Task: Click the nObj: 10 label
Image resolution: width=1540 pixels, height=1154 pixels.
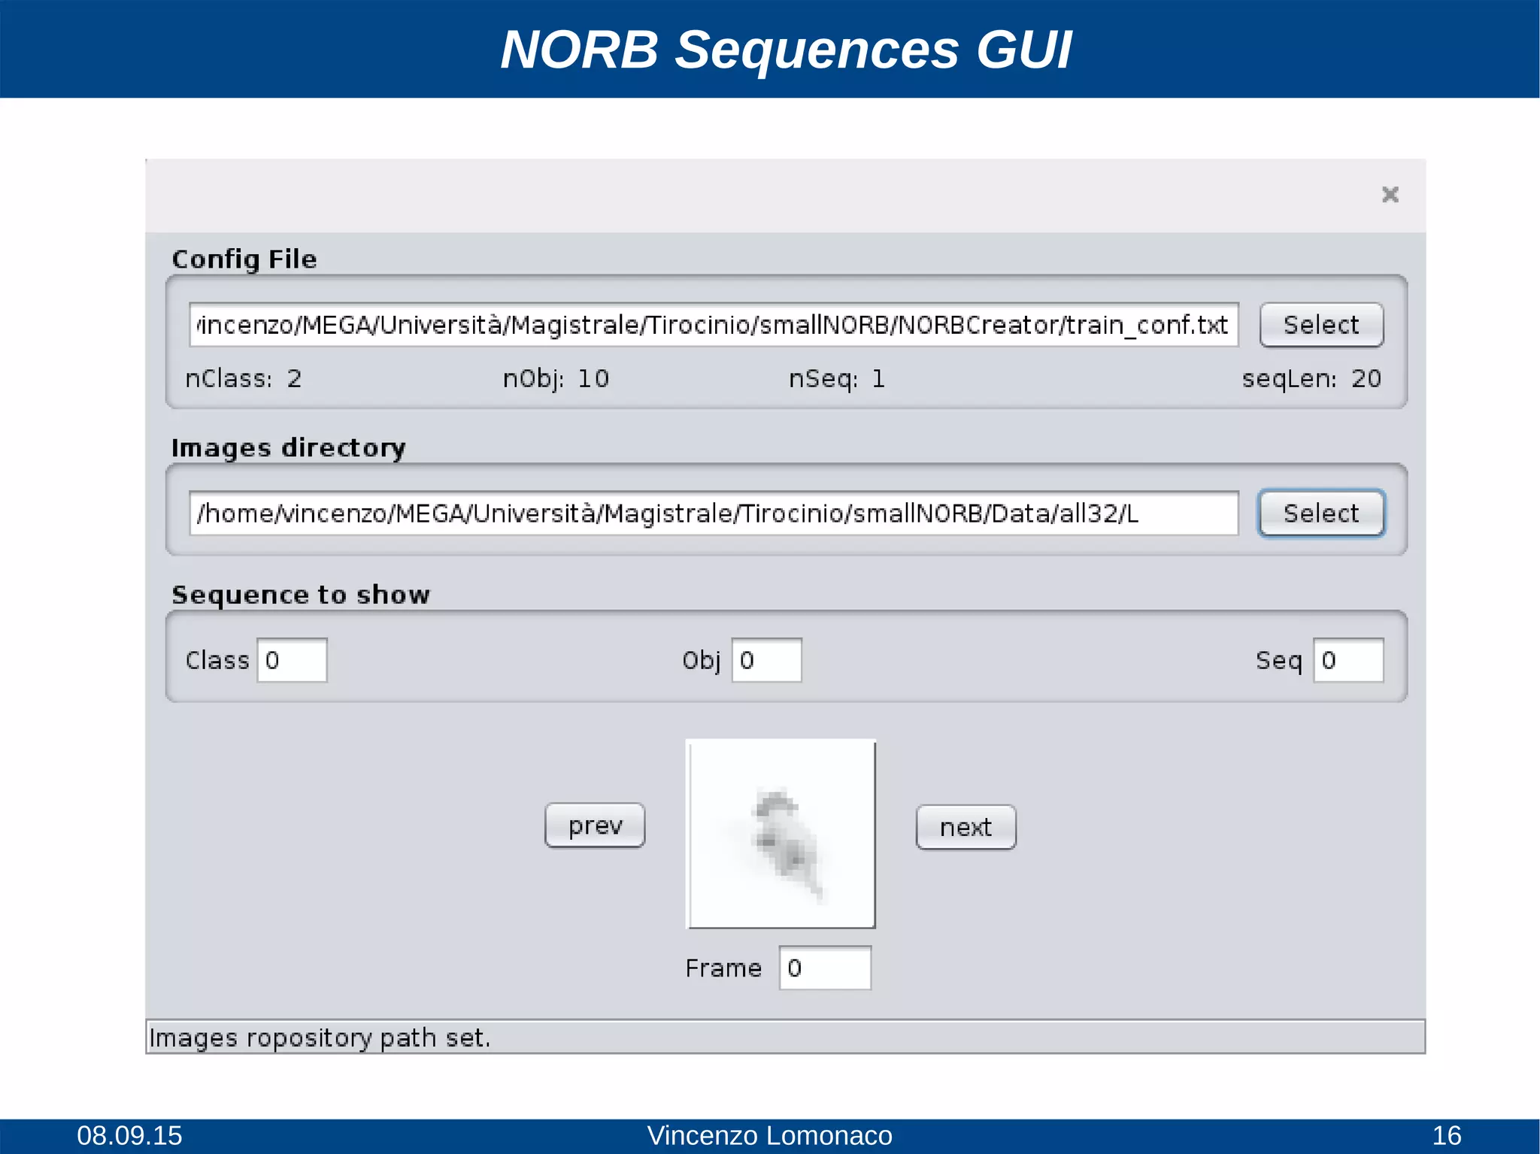Action: (x=556, y=378)
